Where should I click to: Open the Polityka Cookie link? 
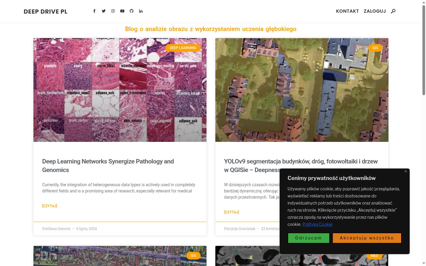[x=317, y=224]
